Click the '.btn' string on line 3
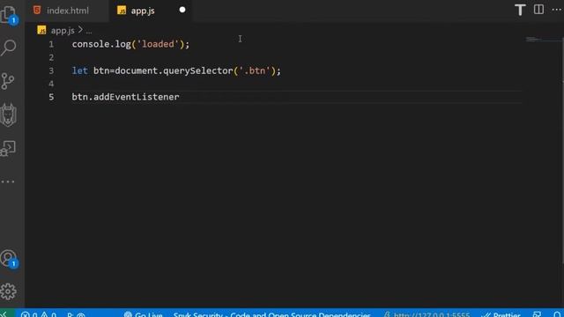Viewport: 564px width, 317px height. click(x=255, y=70)
